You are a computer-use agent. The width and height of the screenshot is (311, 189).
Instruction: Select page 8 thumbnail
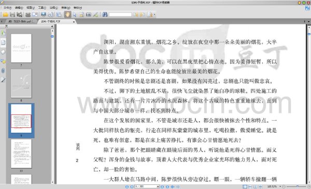21,83
